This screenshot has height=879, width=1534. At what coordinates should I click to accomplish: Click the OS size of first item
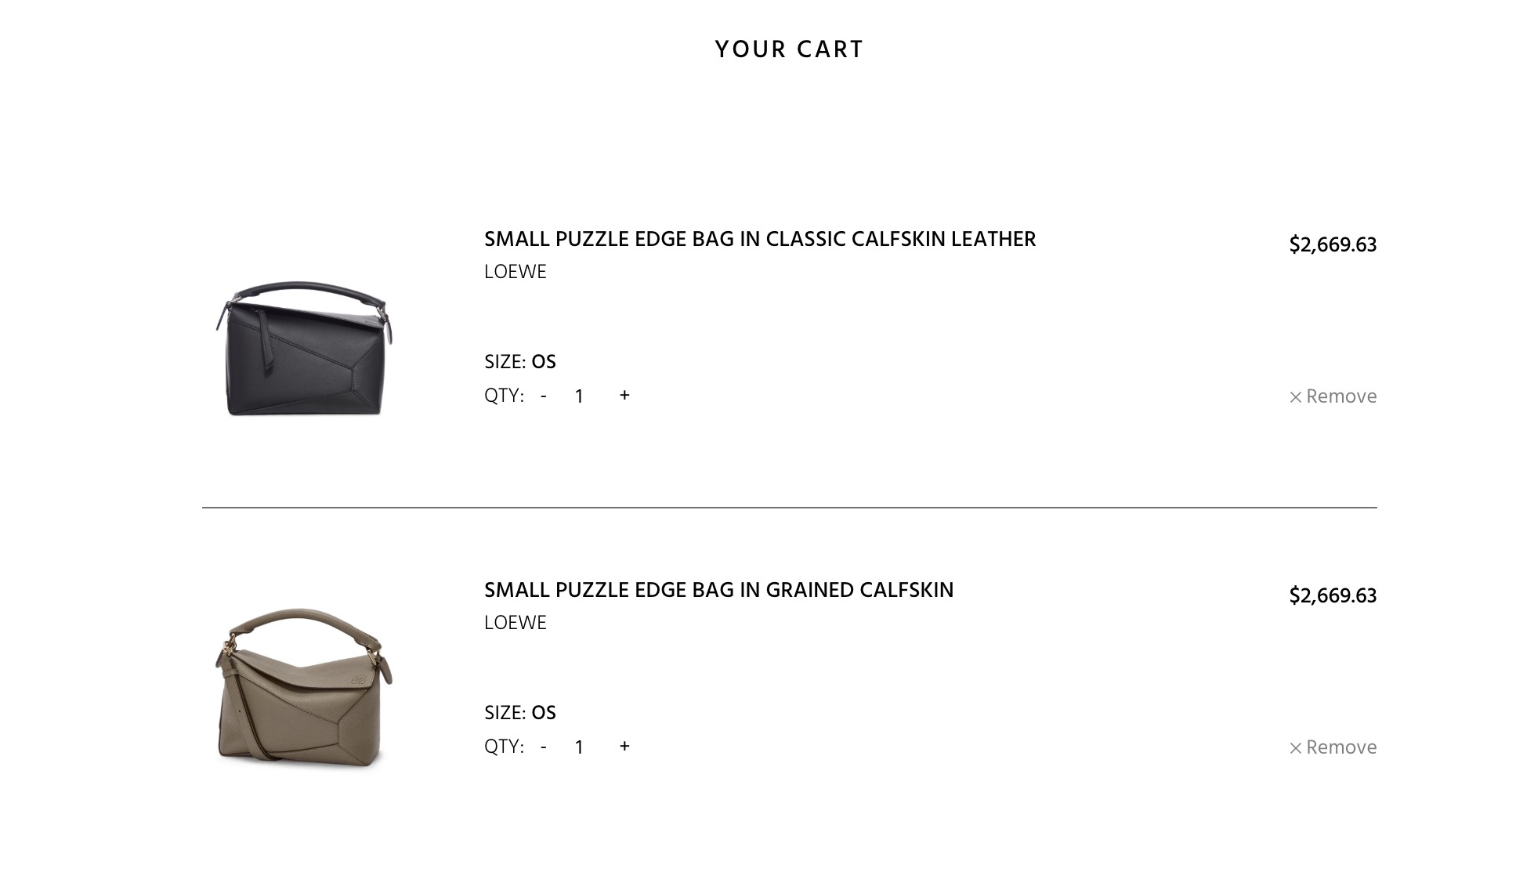544,361
